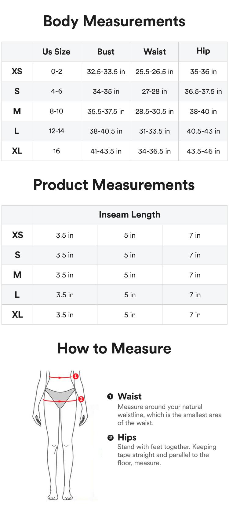Screen dimensions: 229x520
Task: Click the Hips instruction title
Action: click(x=127, y=437)
